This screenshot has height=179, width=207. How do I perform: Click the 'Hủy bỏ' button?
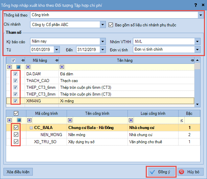(190, 172)
